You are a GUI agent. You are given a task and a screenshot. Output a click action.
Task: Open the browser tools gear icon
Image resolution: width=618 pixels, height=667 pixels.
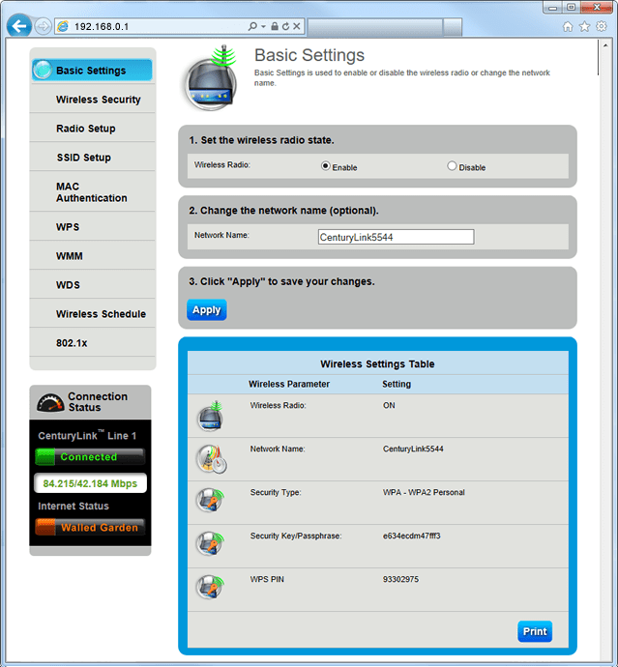click(x=601, y=26)
